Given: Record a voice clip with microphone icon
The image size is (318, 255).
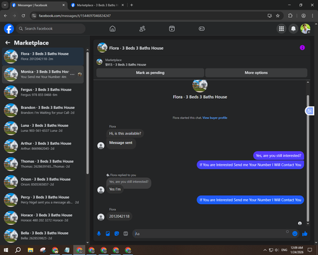Looking at the screenshot, I should tap(99, 234).
